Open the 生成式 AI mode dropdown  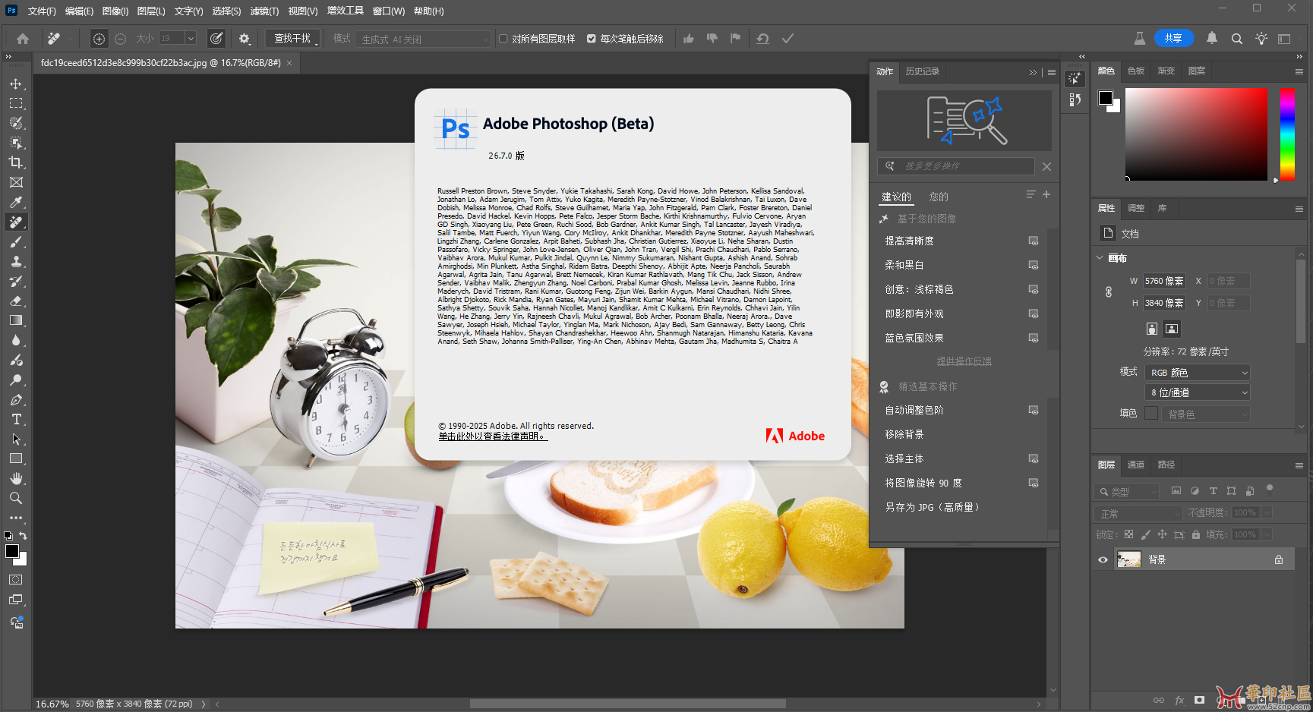424,39
